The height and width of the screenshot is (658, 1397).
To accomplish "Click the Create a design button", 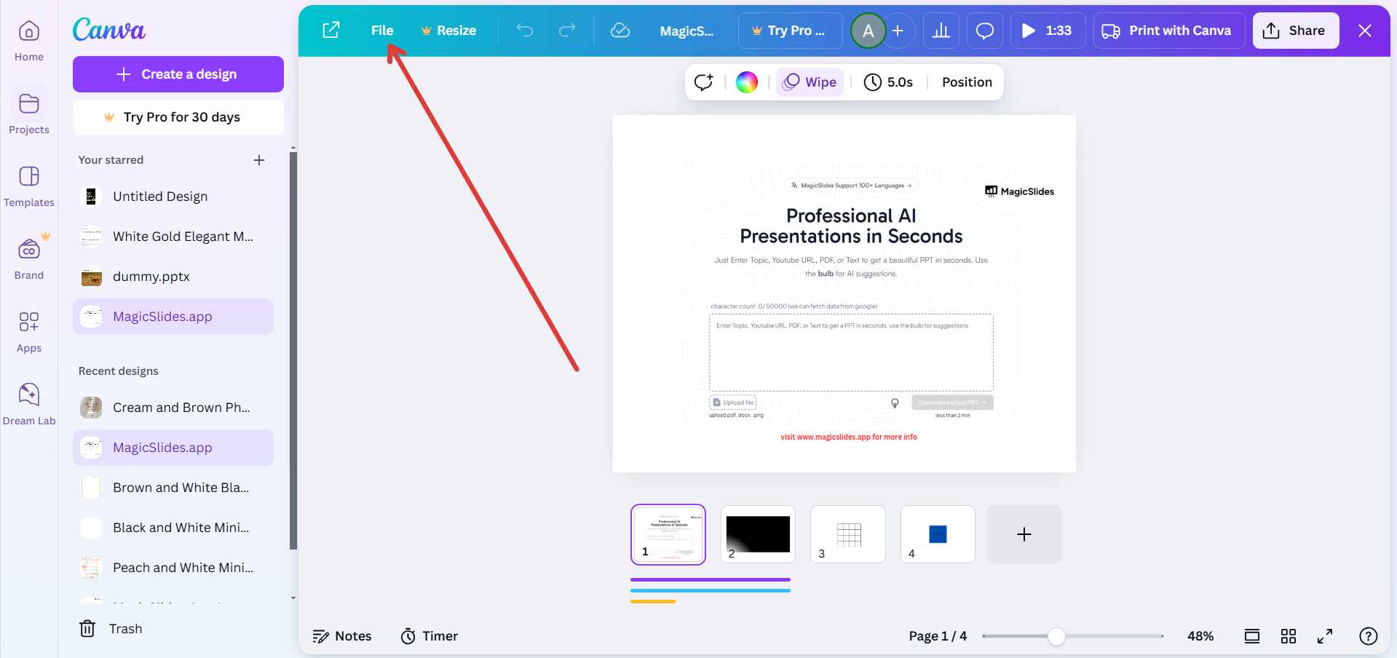I will [x=178, y=74].
